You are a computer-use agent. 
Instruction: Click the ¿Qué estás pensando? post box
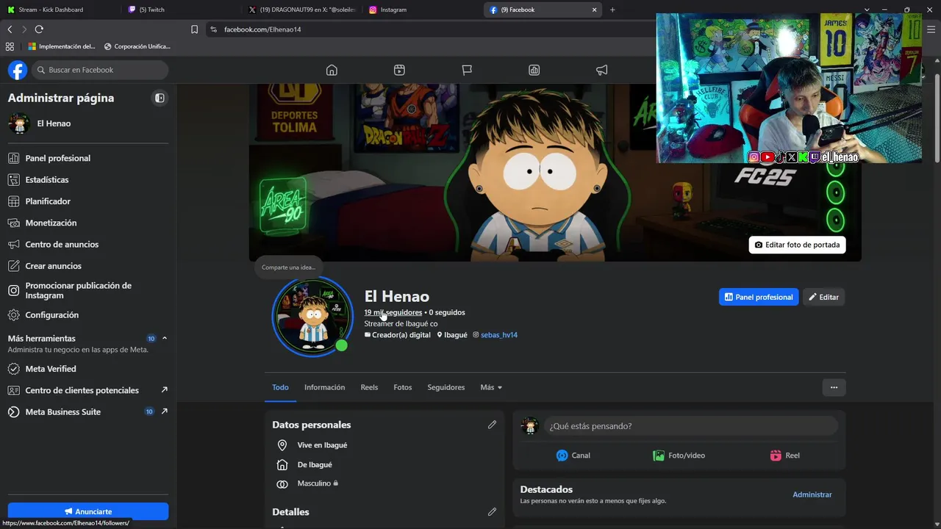tap(691, 426)
